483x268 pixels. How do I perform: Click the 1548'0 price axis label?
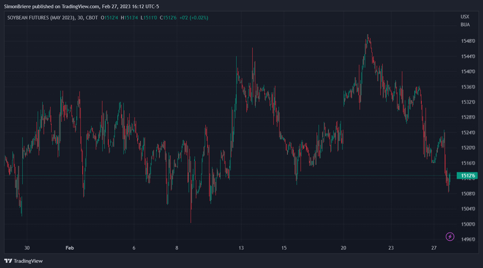[x=467, y=41]
